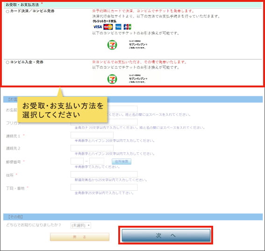The width and height of the screenshot is (265, 251).
Task: Click the red ※予約時にカードで決済 note
Action: click(x=143, y=11)
